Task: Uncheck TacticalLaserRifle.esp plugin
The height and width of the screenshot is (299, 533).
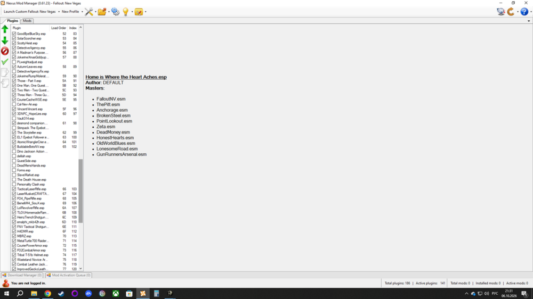Action: pyautogui.click(x=14, y=189)
